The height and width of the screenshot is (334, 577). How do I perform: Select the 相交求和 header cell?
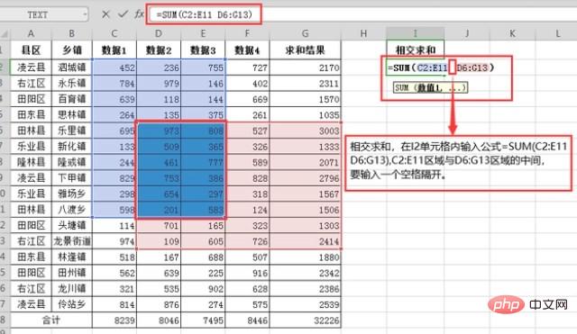(x=415, y=50)
